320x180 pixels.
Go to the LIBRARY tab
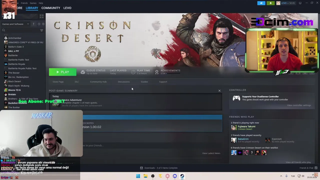pos(32,8)
